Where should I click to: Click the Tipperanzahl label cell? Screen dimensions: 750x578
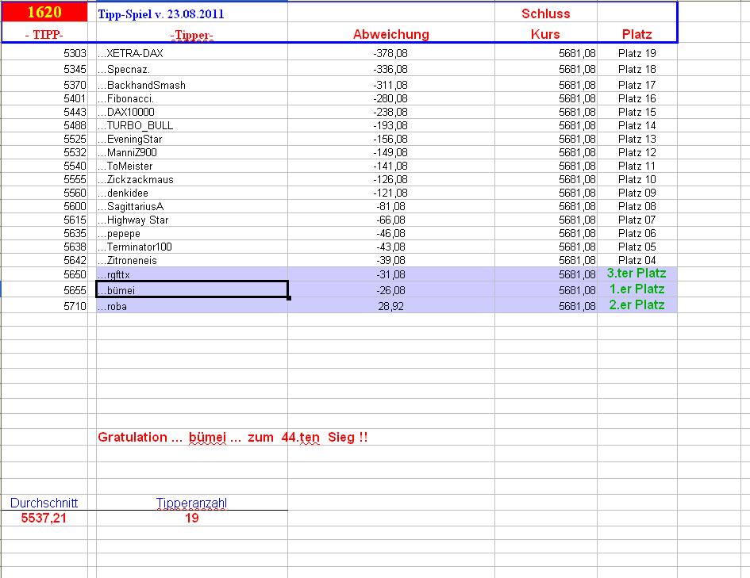pos(193,503)
